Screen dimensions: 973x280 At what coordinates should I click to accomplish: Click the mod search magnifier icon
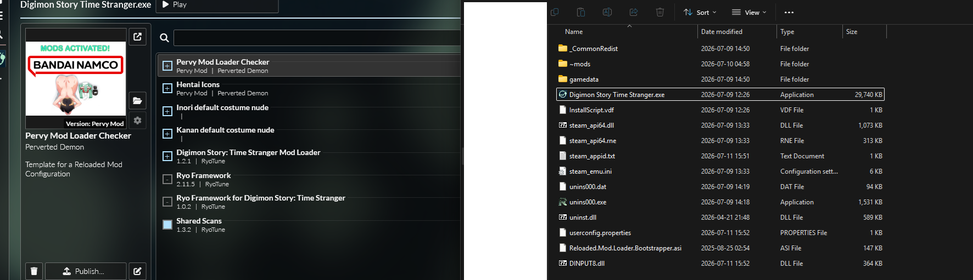(164, 38)
